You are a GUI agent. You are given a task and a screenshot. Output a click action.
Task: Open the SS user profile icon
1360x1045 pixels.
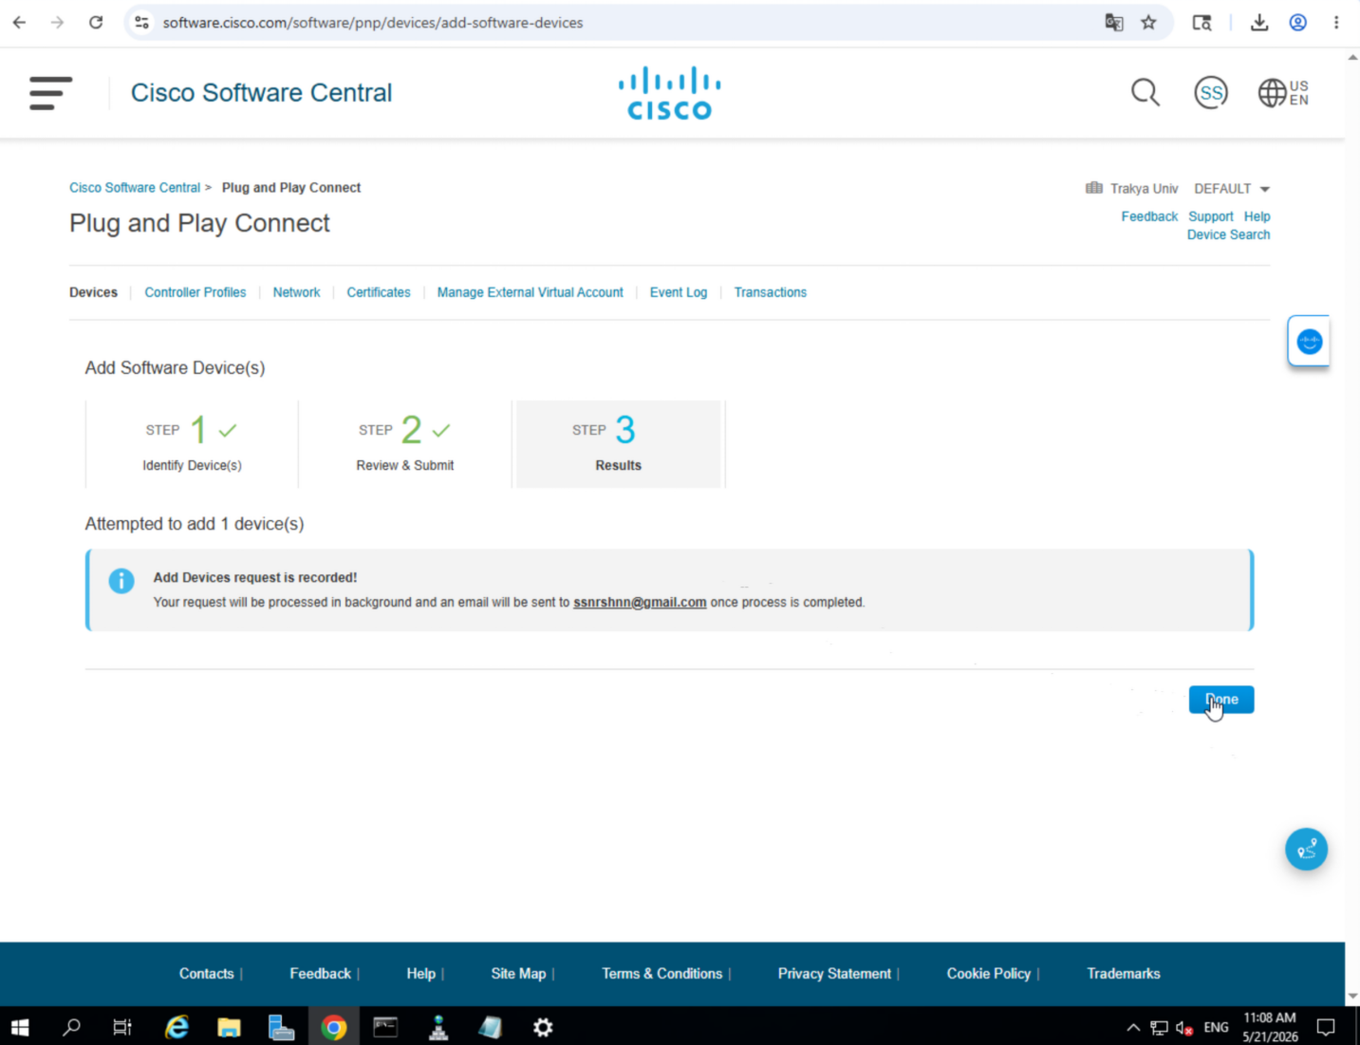click(x=1210, y=93)
